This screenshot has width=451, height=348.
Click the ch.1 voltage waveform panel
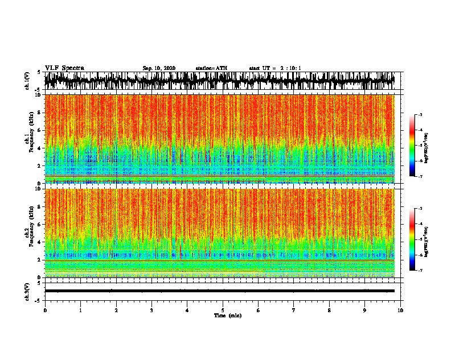tap(223, 81)
